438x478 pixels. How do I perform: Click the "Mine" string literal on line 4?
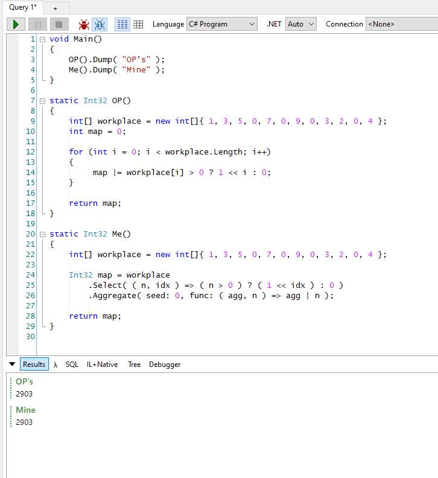[x=136, y=70]
